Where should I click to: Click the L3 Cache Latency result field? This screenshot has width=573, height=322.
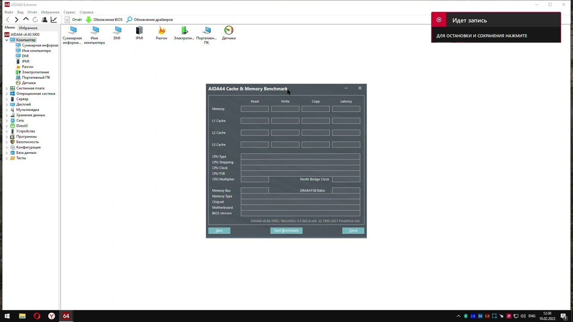coord(346,144)
